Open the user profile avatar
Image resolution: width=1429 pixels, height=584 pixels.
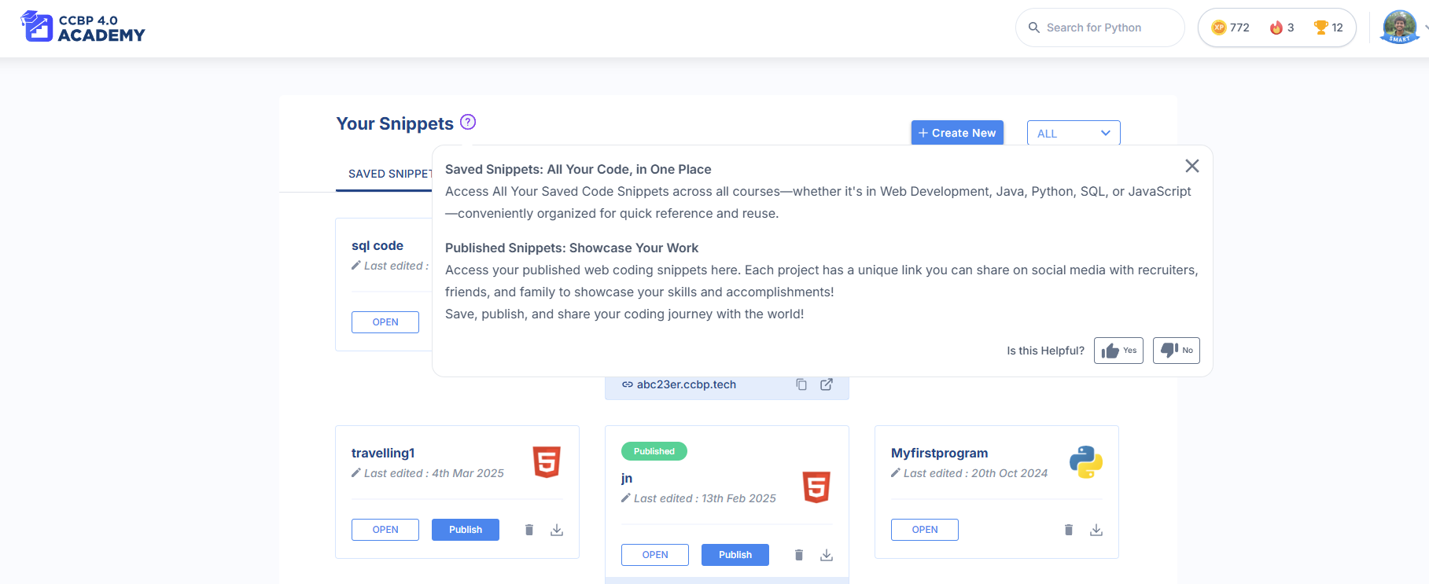tap(1400, 28)
